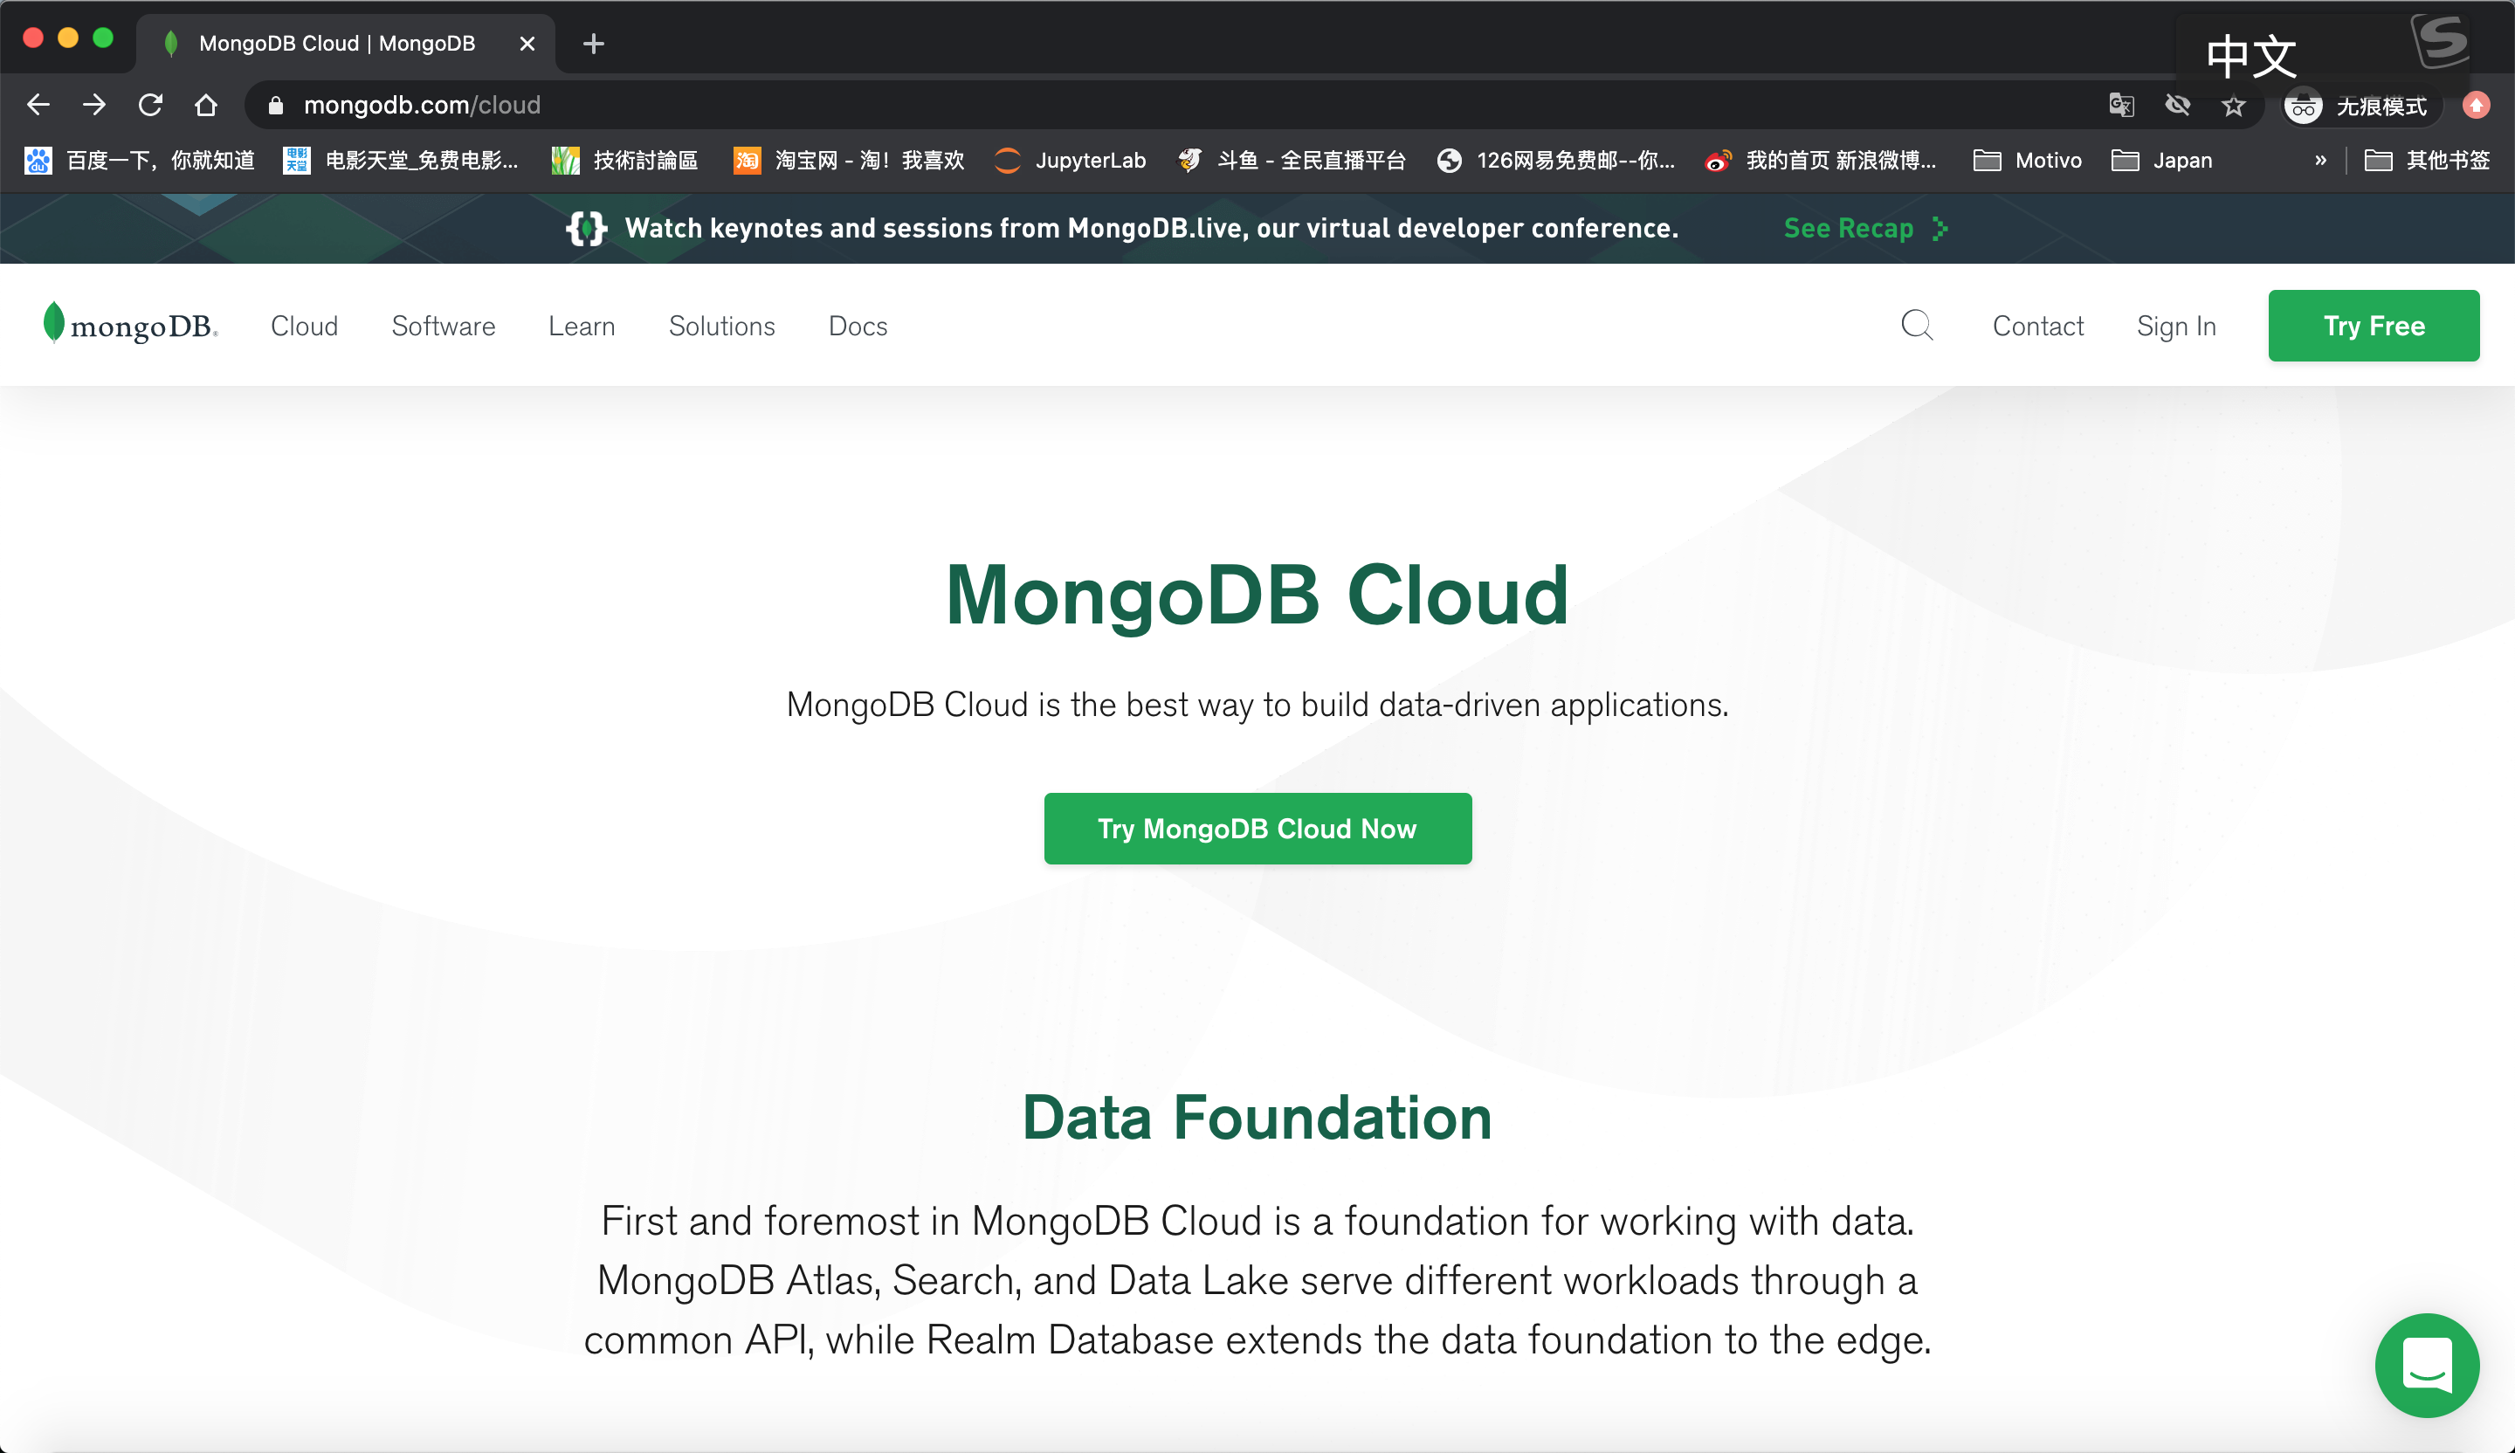Click Try MongoDB Cloud Now button
2515x1453 pixels.
point(1257,829)
